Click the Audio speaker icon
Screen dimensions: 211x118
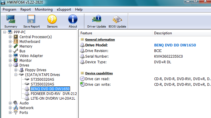point(16,103)
